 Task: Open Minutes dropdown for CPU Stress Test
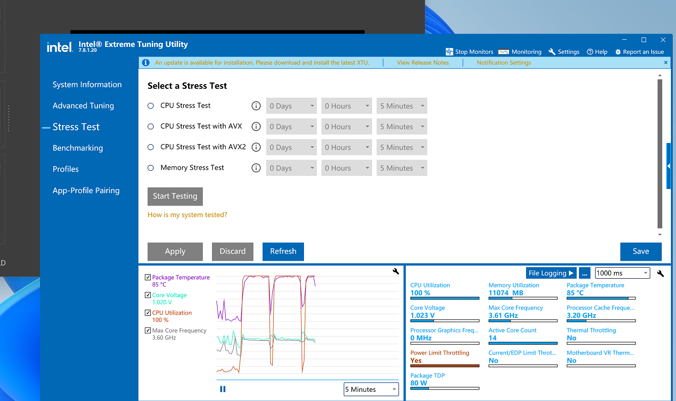402,106
